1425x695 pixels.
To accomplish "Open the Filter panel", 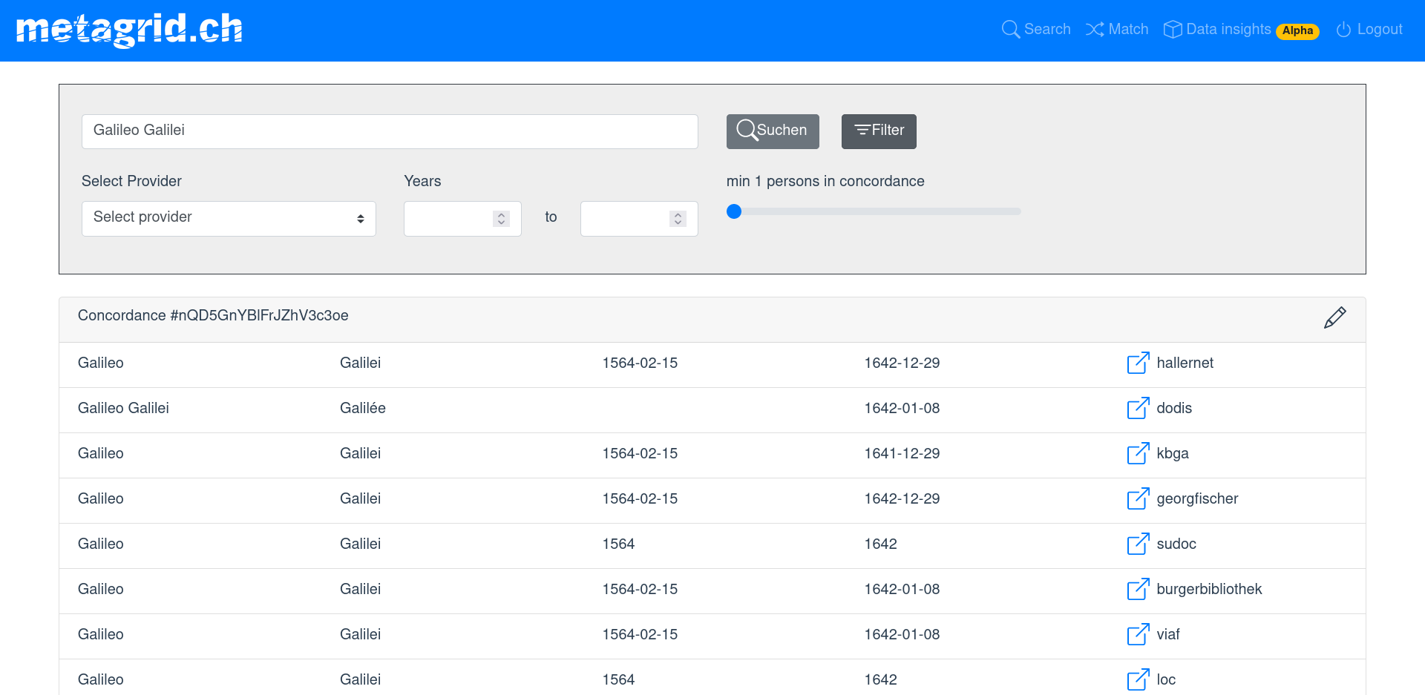I will point(879,131).
